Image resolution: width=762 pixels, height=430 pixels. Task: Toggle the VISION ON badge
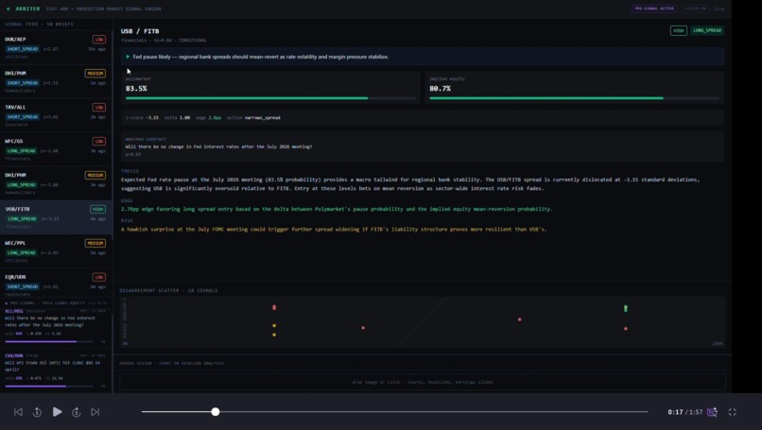(696, 9)
